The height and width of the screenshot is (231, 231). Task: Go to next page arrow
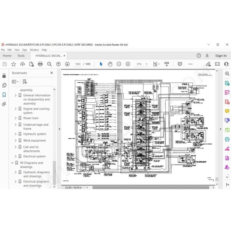(x=67, y=64)
